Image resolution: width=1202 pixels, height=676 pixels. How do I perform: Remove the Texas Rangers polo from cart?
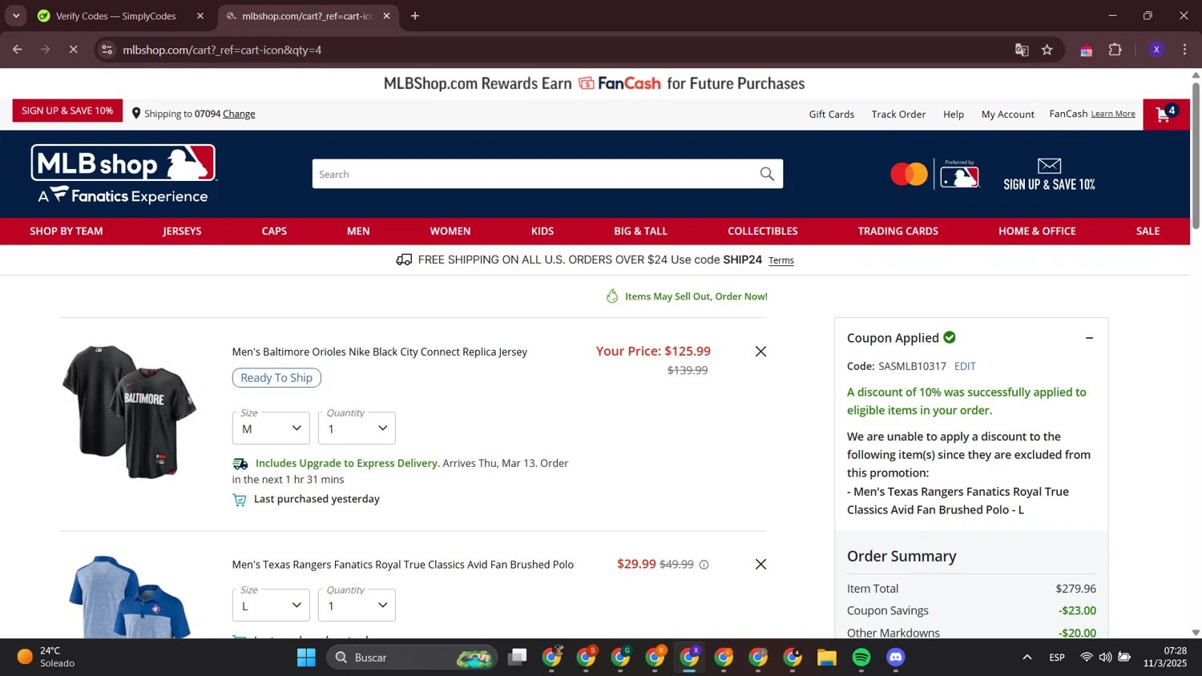(x=760, y=564)
